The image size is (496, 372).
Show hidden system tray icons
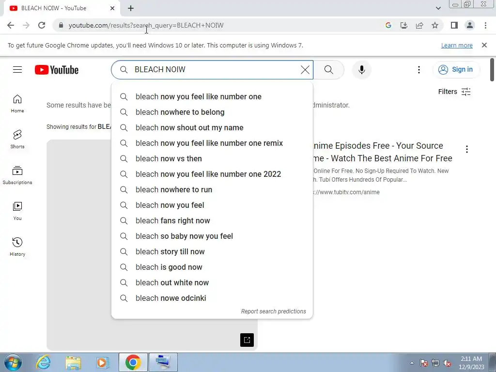click(x=412, y=363)
